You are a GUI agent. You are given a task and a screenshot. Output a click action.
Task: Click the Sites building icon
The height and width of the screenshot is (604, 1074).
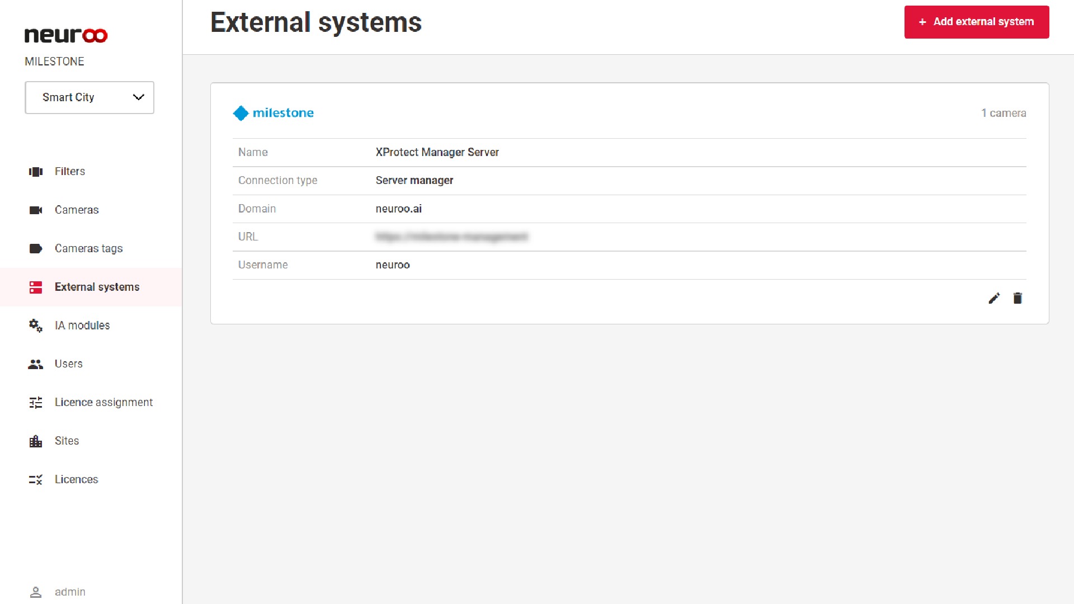(36, 441)
